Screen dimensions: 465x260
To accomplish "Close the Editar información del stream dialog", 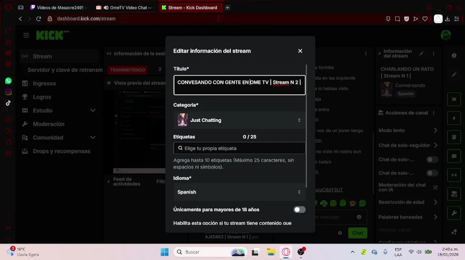I will pos(300,51).
